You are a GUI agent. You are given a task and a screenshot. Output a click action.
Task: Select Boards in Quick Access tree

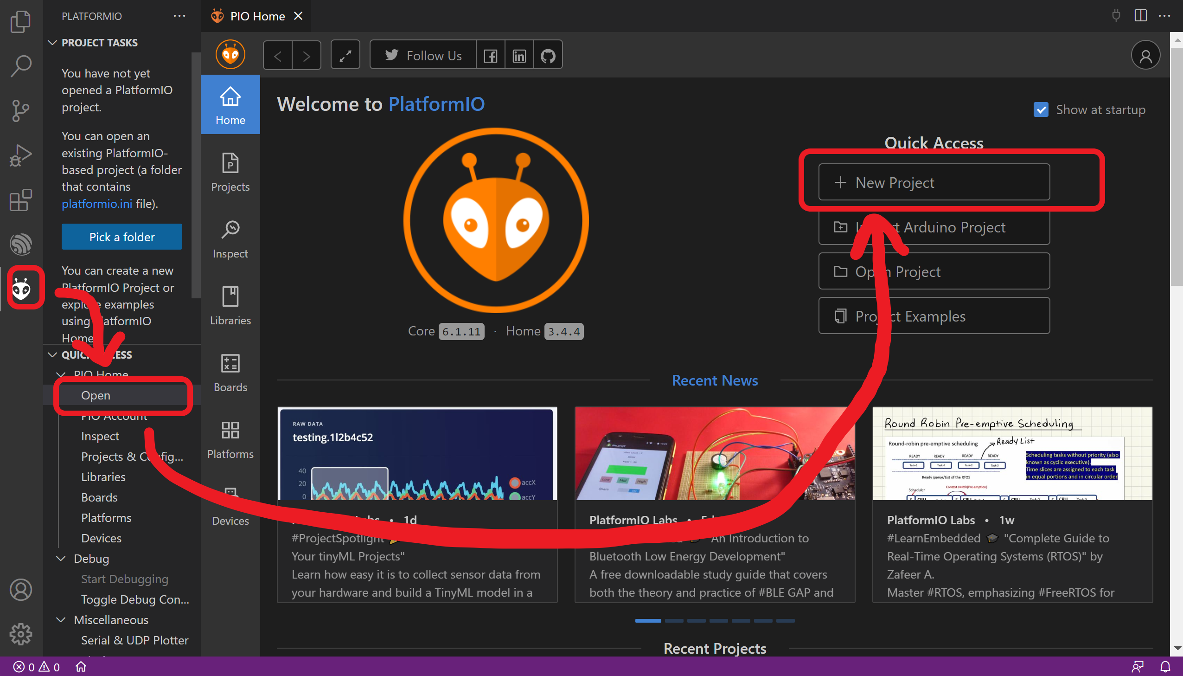click(x=122, y=497)
